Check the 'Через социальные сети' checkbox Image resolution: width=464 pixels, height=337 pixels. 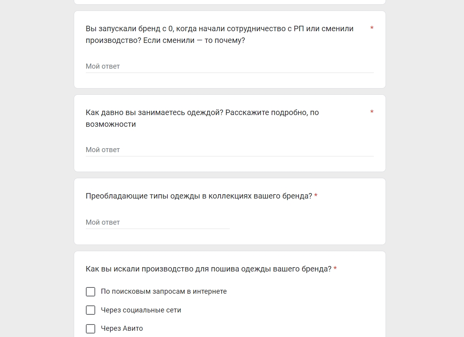(x=91, y=310)
